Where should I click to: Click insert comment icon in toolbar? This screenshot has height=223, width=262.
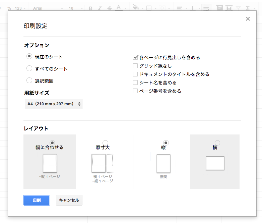pos(219,8)
